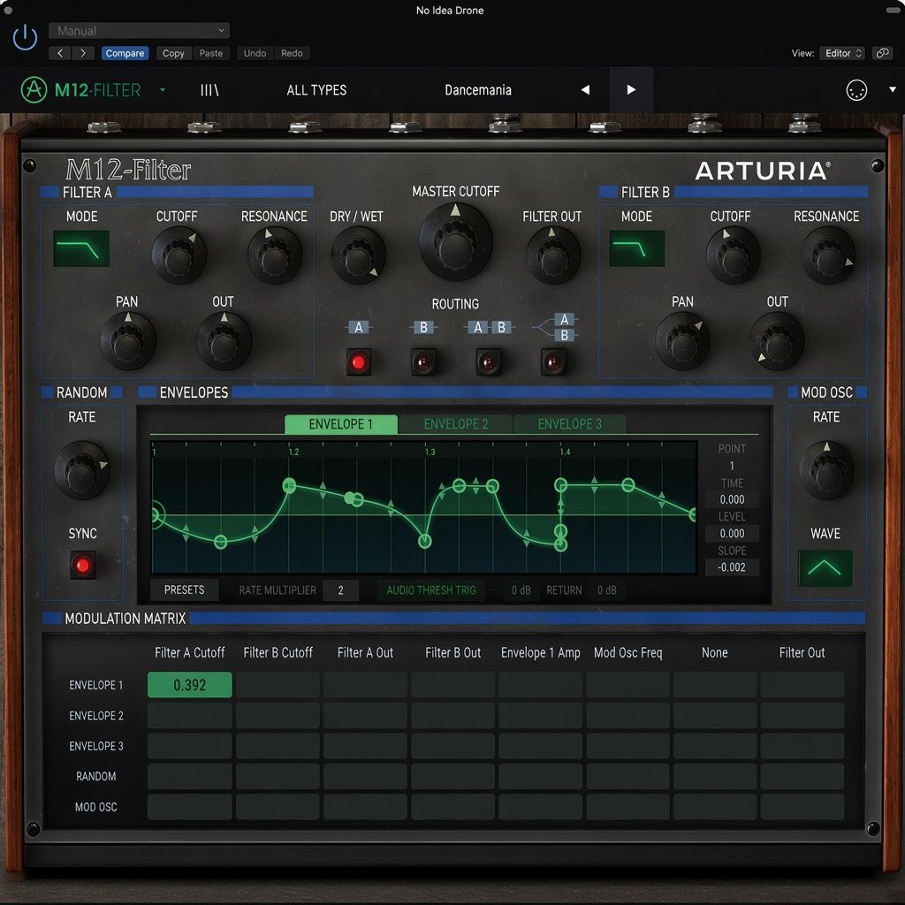905x905 pixels.
Task: Click the Filter B Cutoff column header
Action: [x=278, y=653]
